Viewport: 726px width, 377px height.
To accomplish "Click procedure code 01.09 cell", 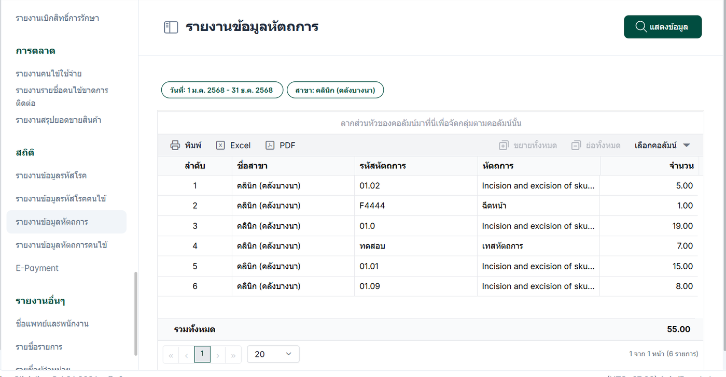I will [x=416, y=286].
